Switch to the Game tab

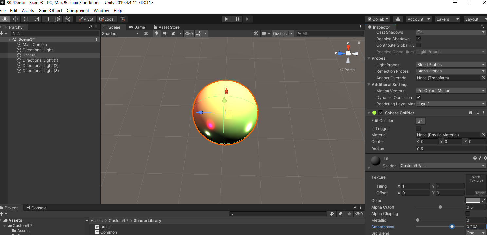click(x=137, y=27)
